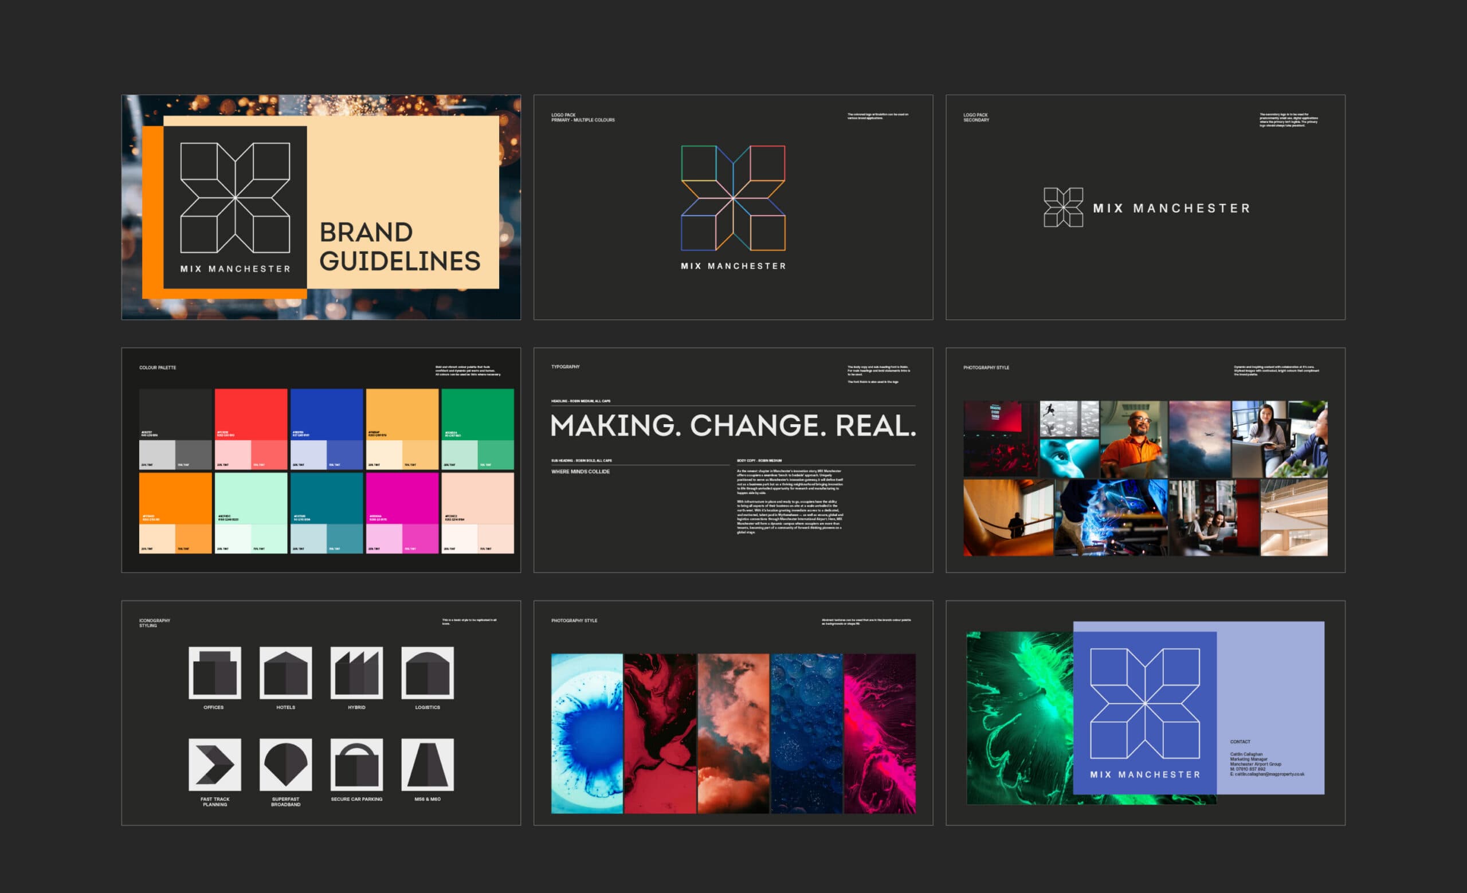
Task: Pick the red colour swatch
Action: point(250,414)
